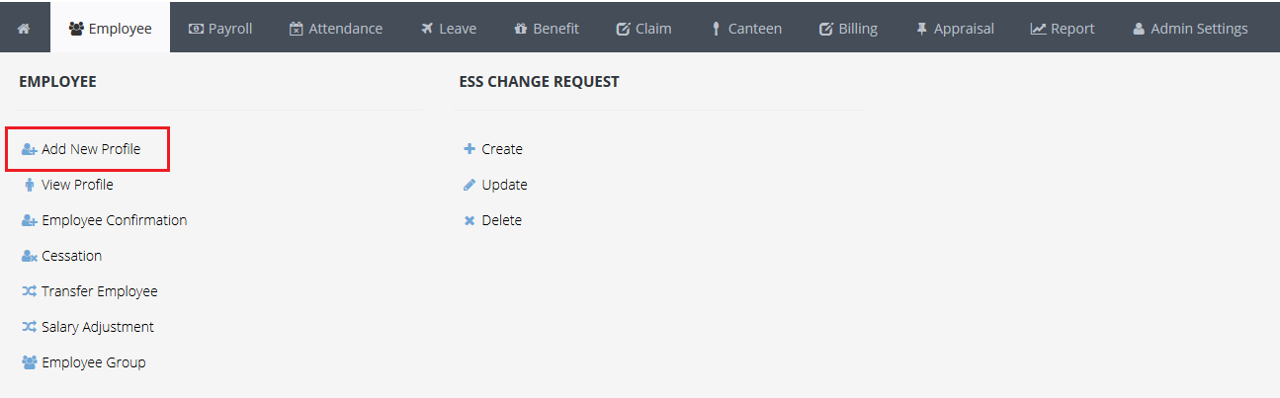Click the shuffle icon beside Transfer Employee
This screenshot has width=1280, height=398.
pos(29,292)
